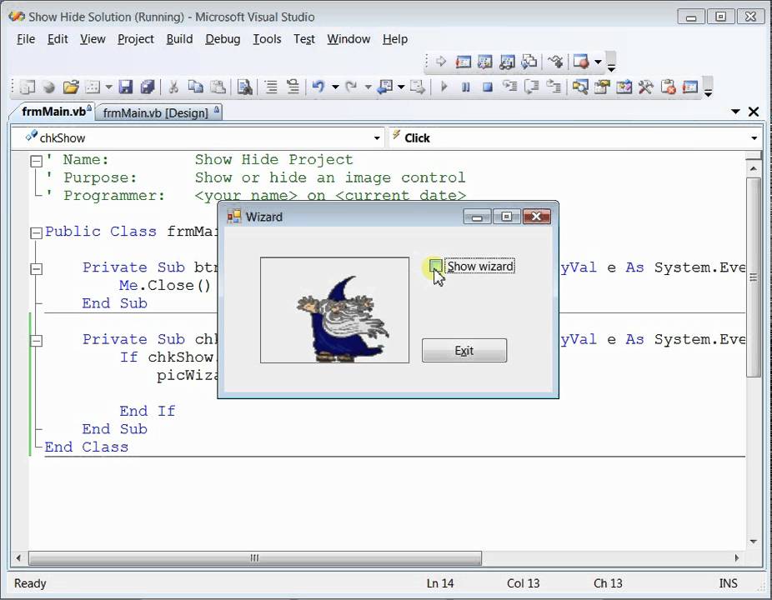Cut selection with the scissors icon

pyautogui.click(x=173, y=87)
